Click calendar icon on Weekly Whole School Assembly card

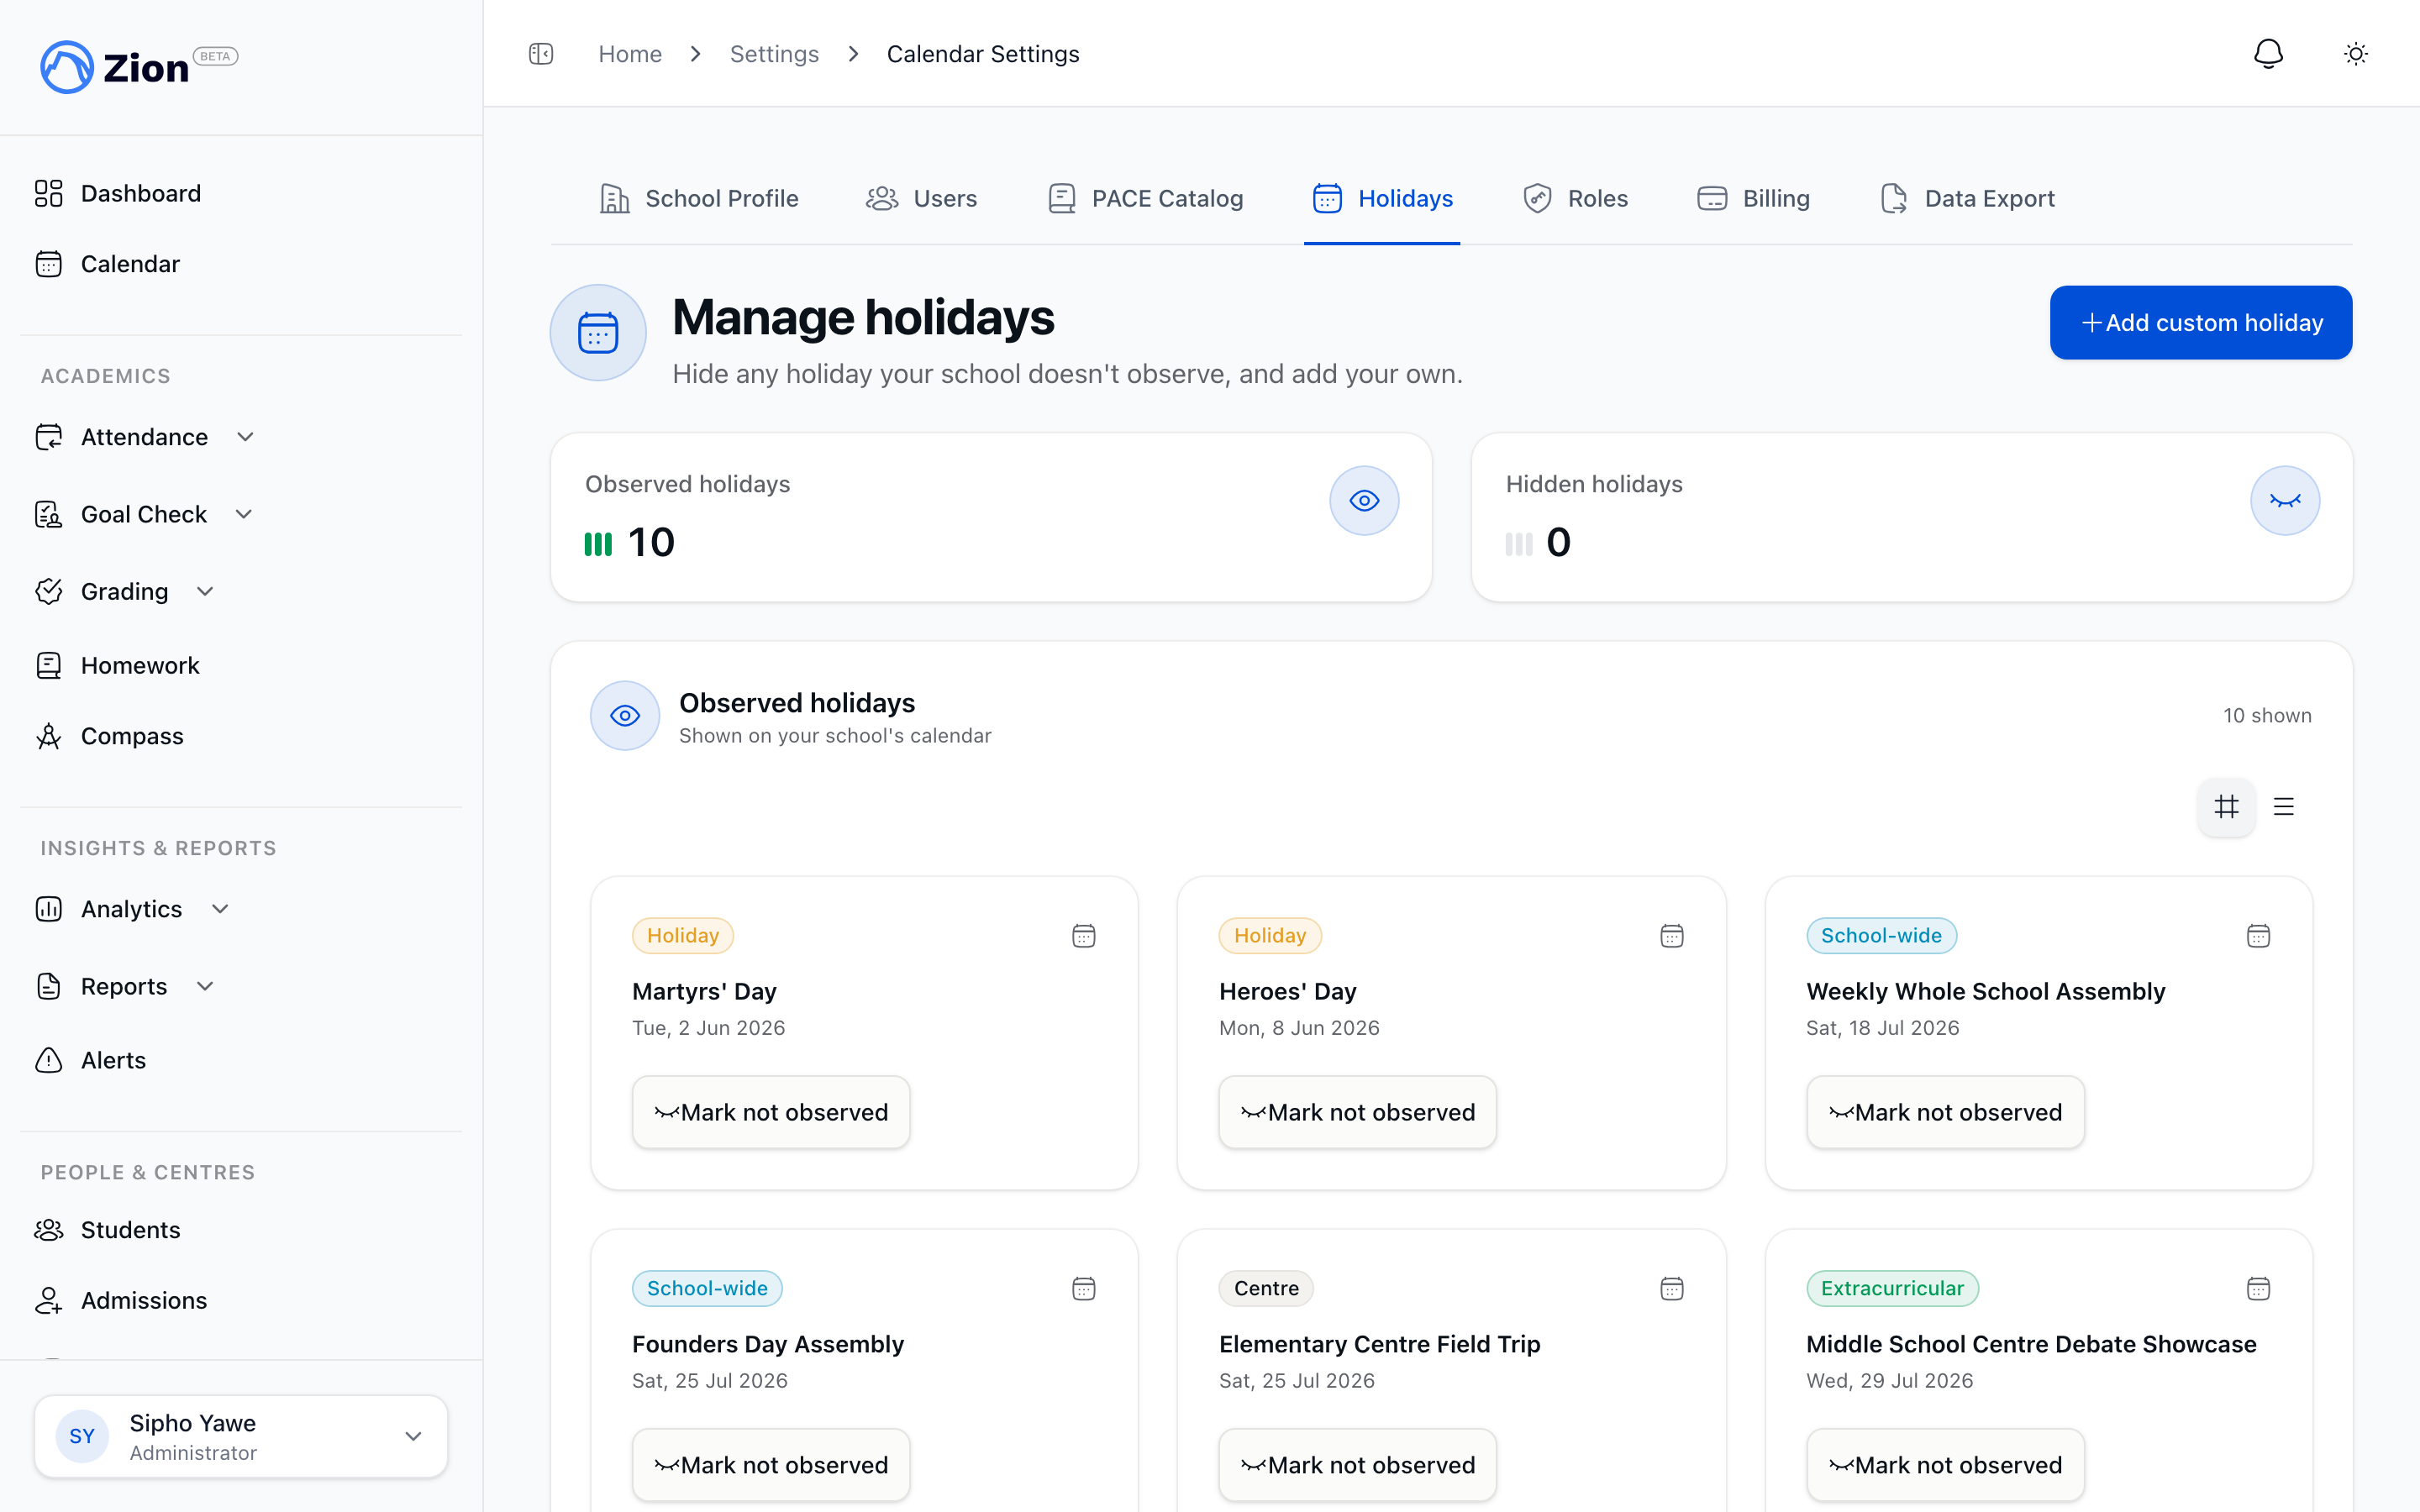(x=2258, y=936)
